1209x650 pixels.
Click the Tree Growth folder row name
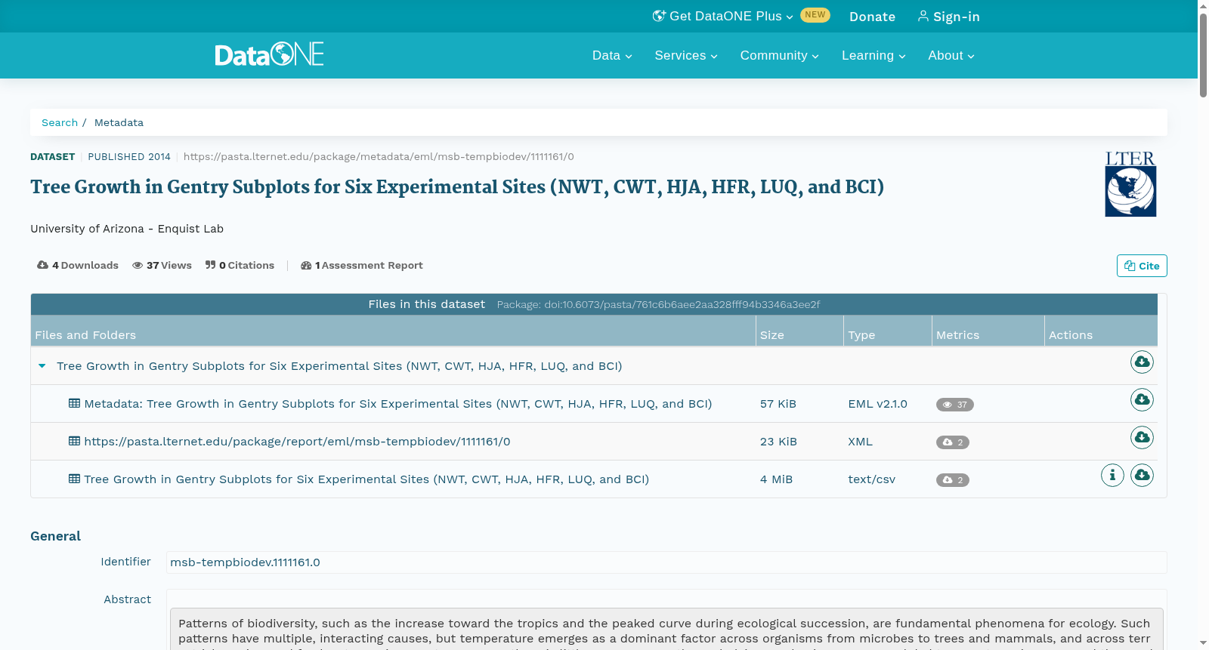click(339, 366)
